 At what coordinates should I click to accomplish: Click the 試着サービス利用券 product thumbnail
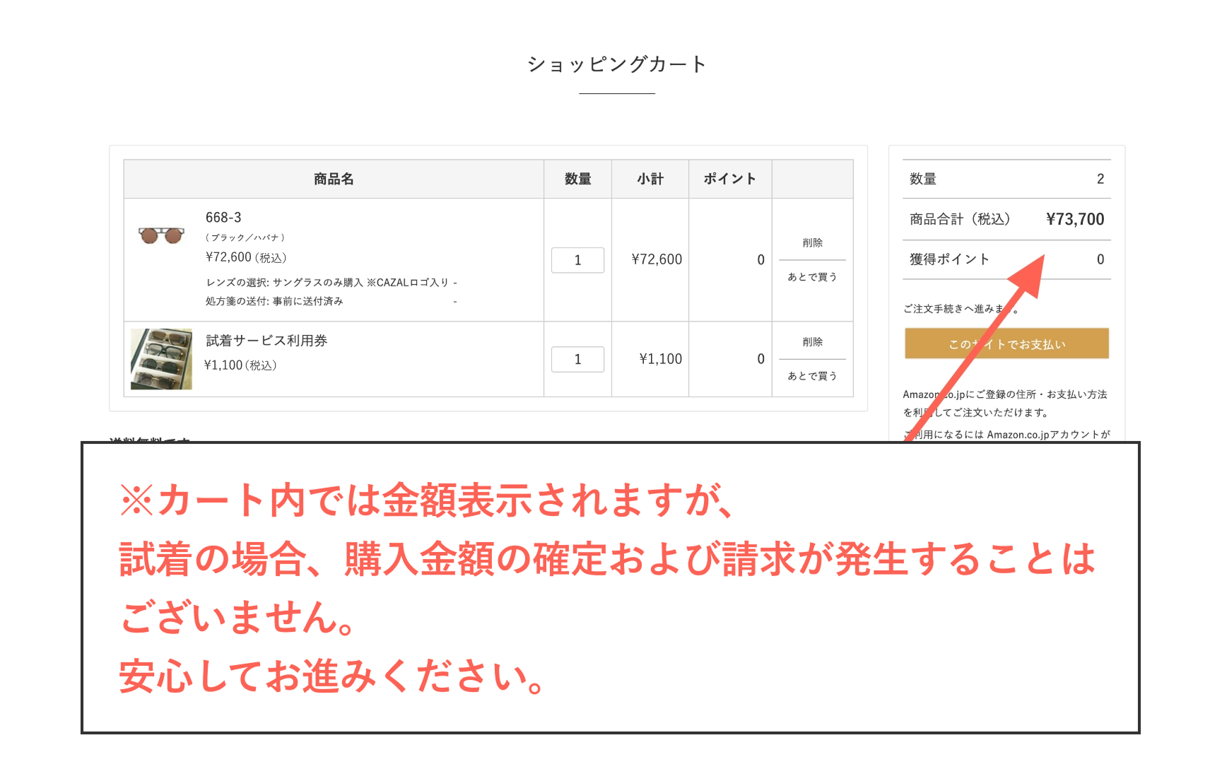point(161,358)
